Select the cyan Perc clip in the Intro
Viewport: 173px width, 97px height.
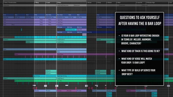click(19, 59)
